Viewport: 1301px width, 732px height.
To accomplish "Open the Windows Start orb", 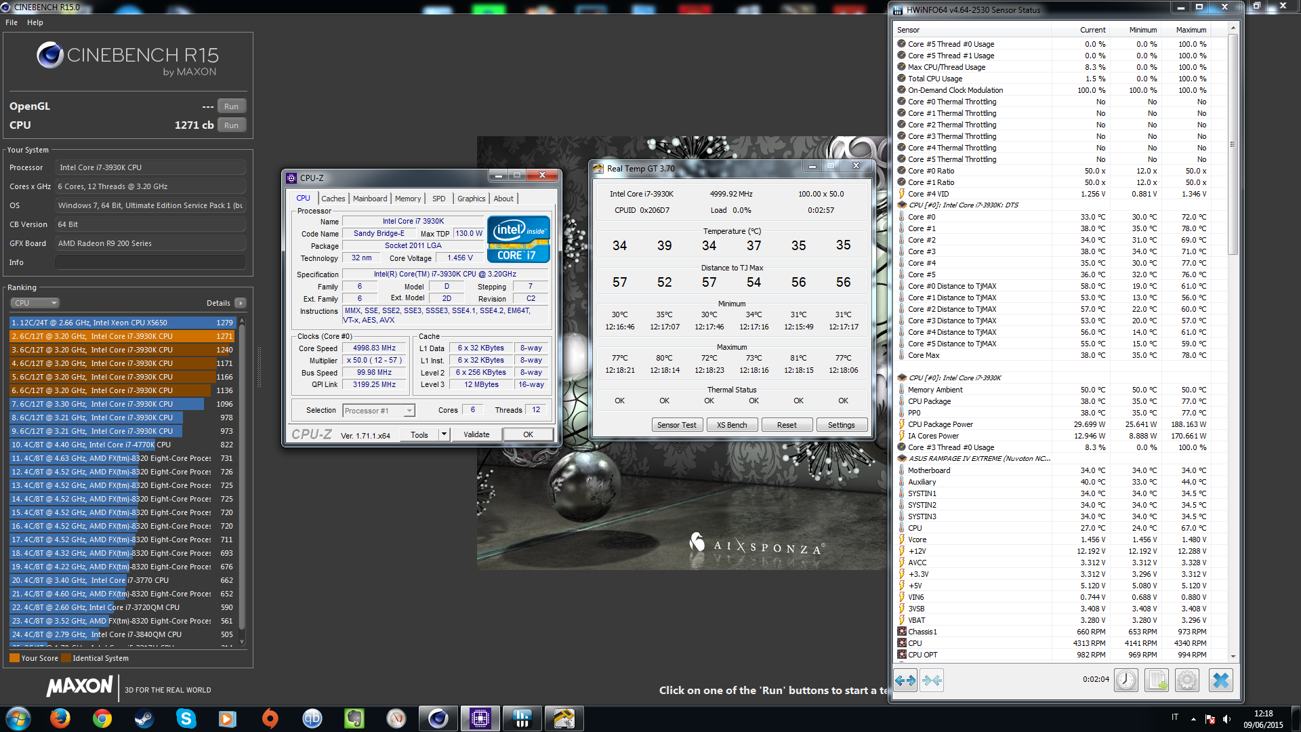I will (18, 718).
